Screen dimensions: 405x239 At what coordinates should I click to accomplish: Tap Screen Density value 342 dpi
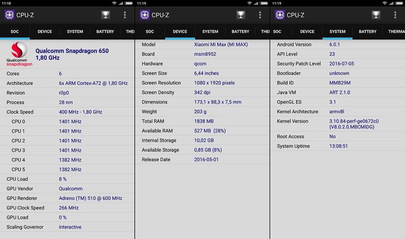click(202, 92)
